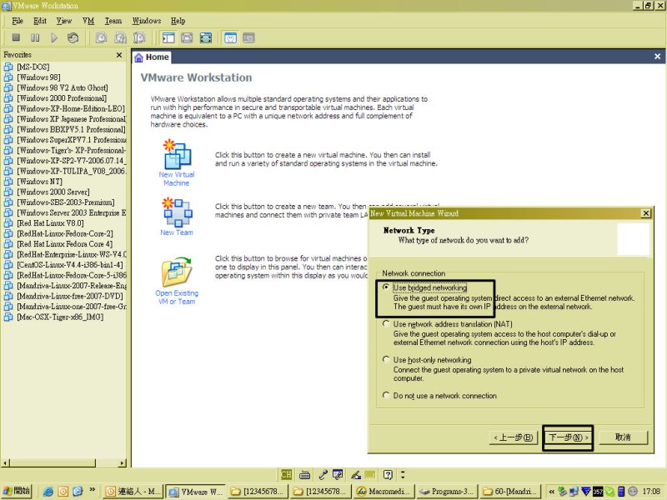Click the New Team icon

click(177, 212)
